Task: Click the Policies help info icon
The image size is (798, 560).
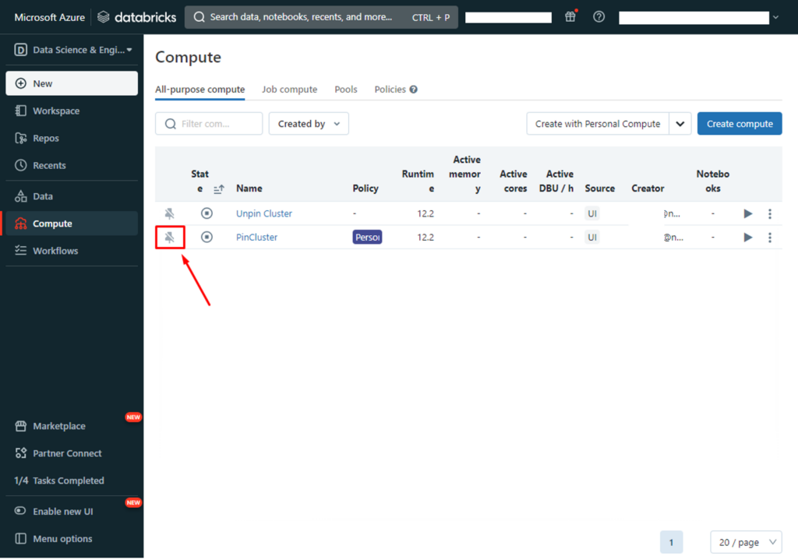Action: [x=414, y=90]
